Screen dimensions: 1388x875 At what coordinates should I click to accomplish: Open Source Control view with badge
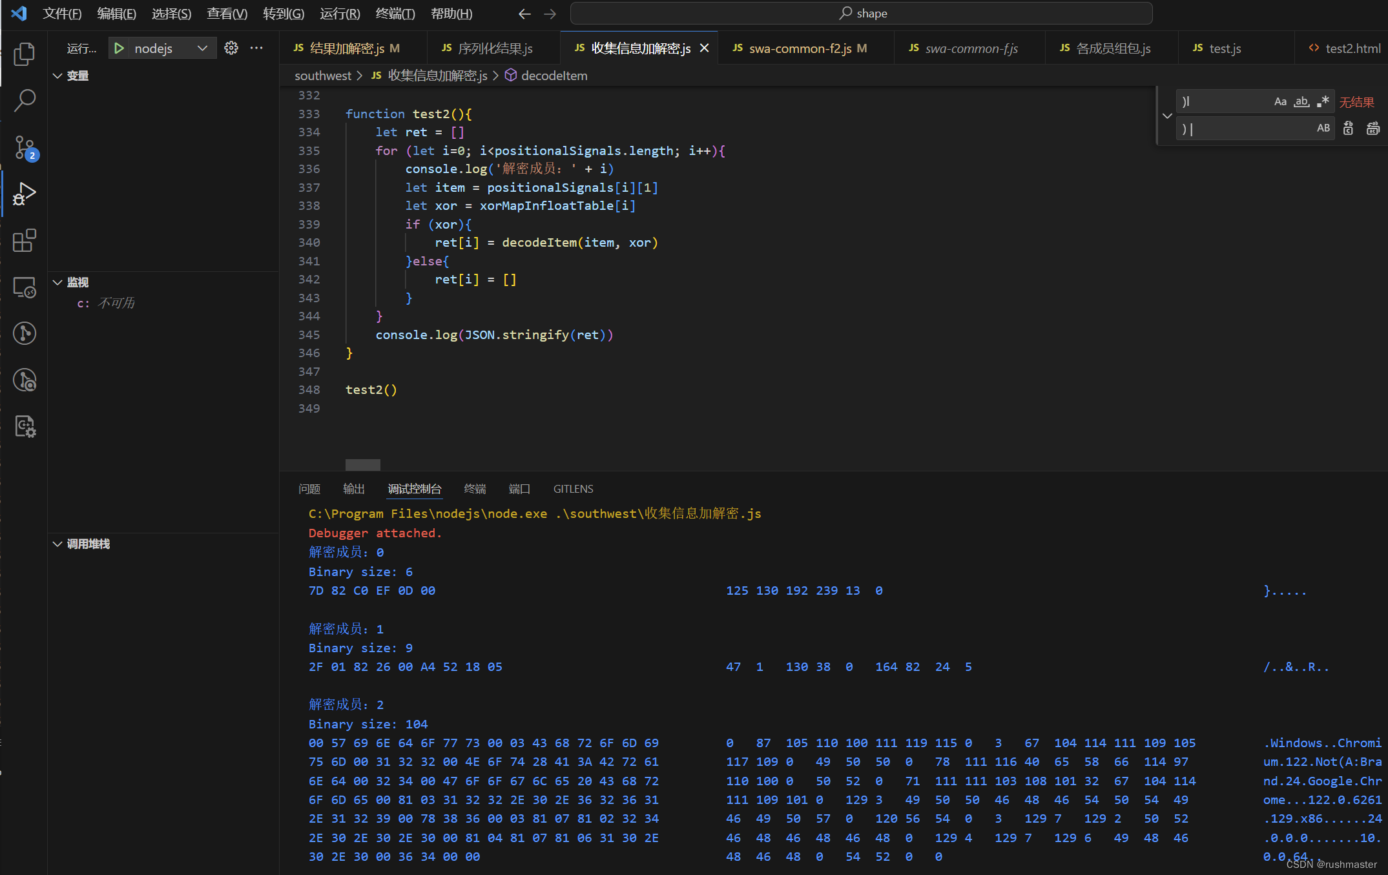tap(24, 147)
